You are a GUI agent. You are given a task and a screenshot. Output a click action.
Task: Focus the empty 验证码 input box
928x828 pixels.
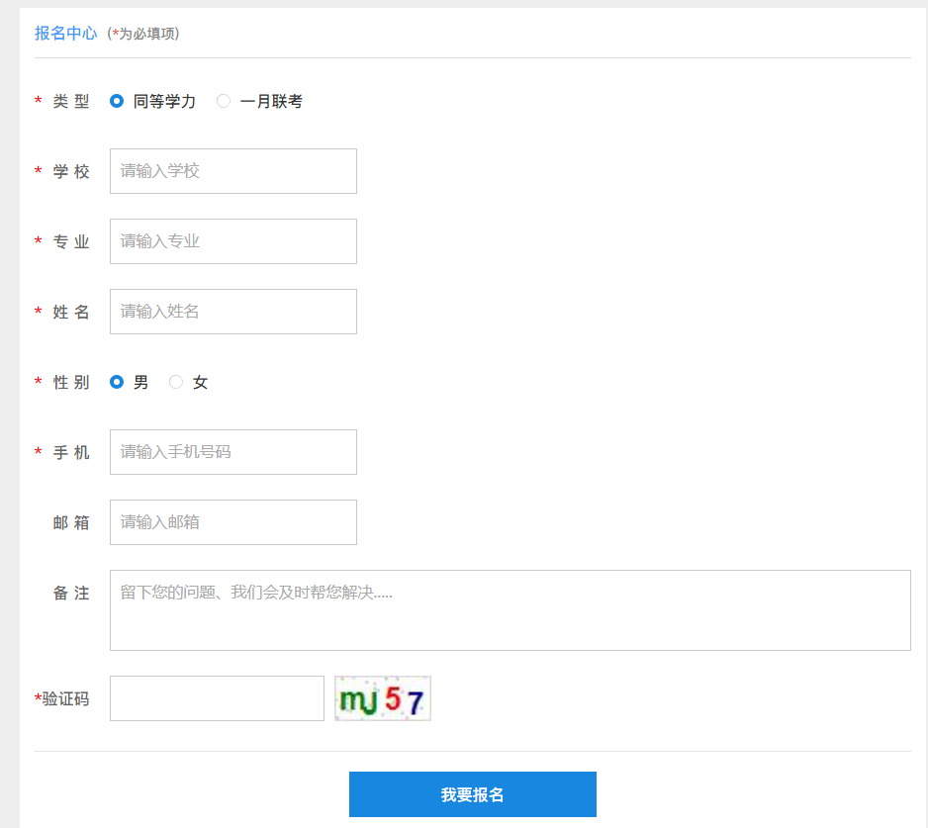pyautogui.click(x=217, y=698)
